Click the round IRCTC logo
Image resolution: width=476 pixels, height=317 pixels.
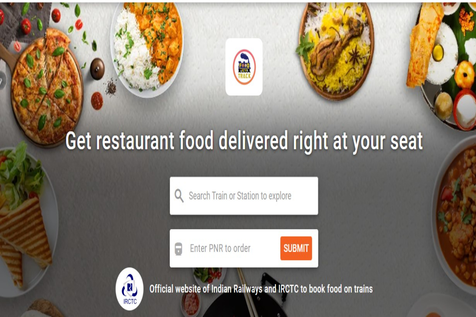tap(129, 289)
